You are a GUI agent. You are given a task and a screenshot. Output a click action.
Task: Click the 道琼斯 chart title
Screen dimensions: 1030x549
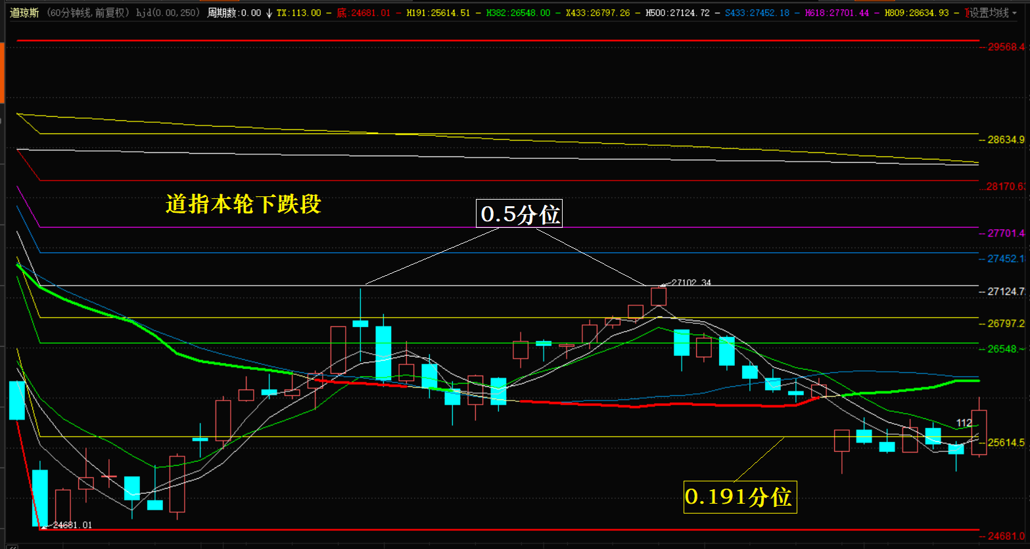click(25, 12)
